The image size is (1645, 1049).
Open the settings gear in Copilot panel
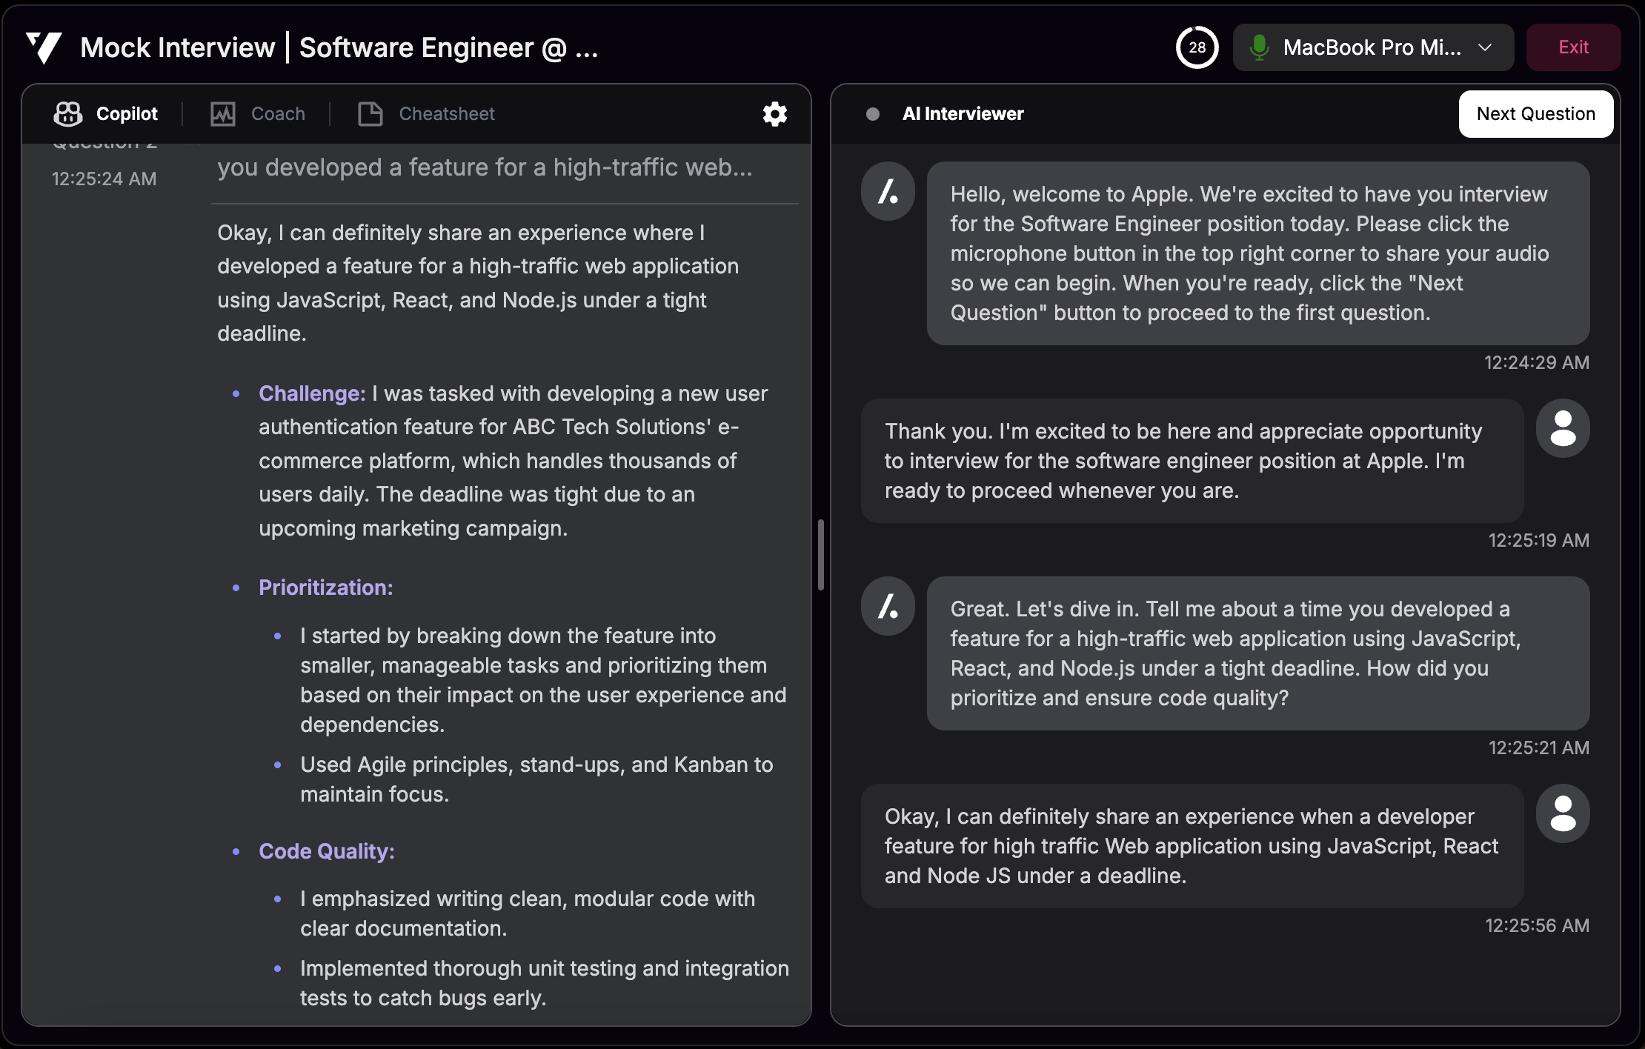[x=774, y=114]
